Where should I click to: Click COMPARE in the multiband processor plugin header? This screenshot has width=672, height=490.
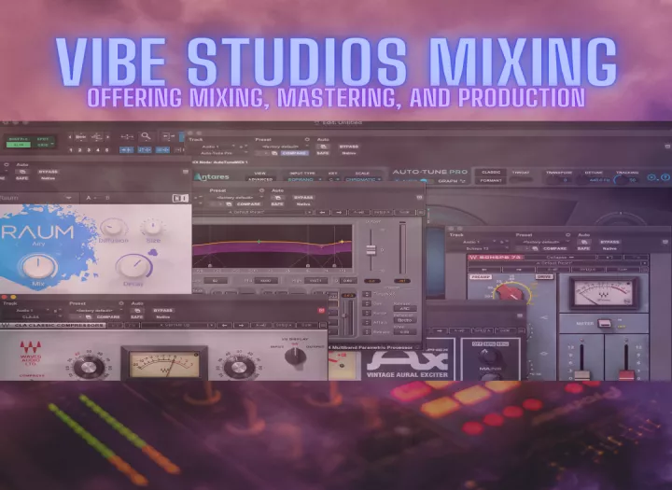[x=248, y=204]
